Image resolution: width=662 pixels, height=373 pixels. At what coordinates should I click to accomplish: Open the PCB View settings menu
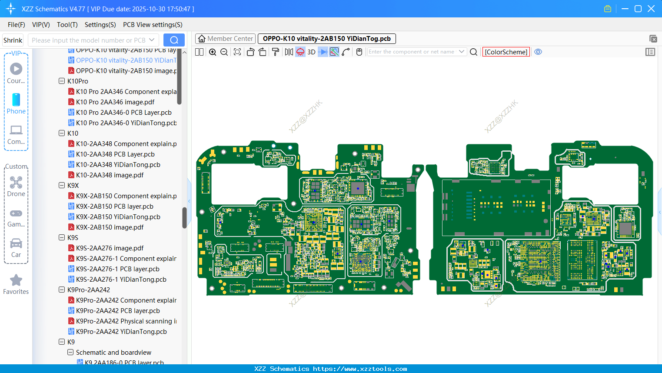pyautogui.click(x=153, y=25)
